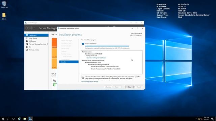Image resolution: width=216 pixels, height=121 pixels.
Task: Select the Installation Type wizard step
Action: click(x=66, y=43)
